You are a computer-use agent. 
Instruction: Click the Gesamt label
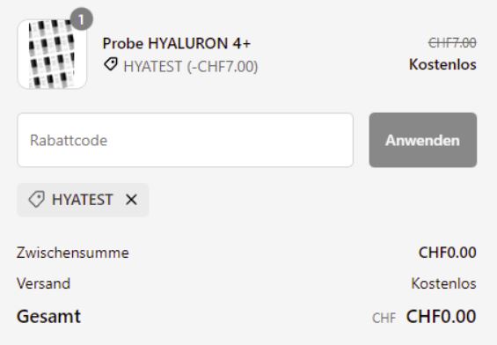[x=48, y=317]
